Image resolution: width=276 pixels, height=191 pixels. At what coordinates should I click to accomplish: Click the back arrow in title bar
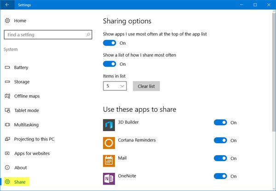click(7, 5)
